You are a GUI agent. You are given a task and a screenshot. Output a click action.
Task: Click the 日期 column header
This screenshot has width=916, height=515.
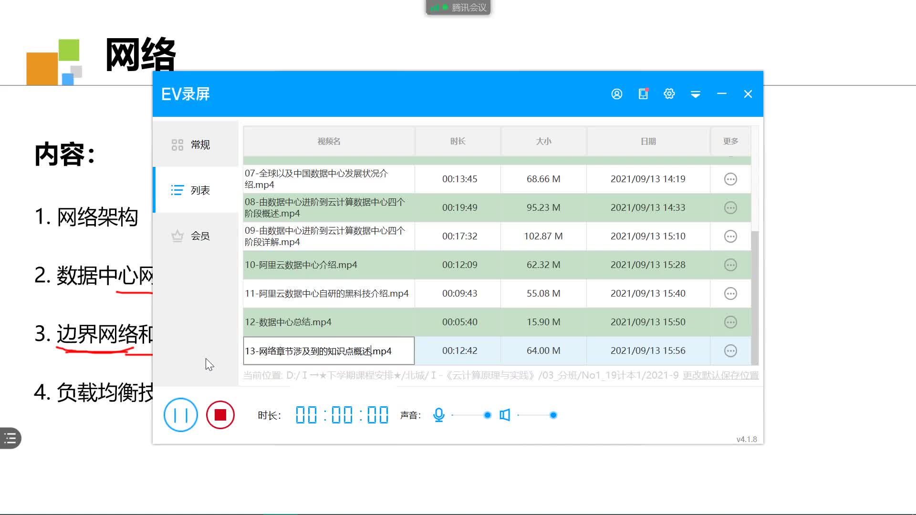tap(648, 141)
